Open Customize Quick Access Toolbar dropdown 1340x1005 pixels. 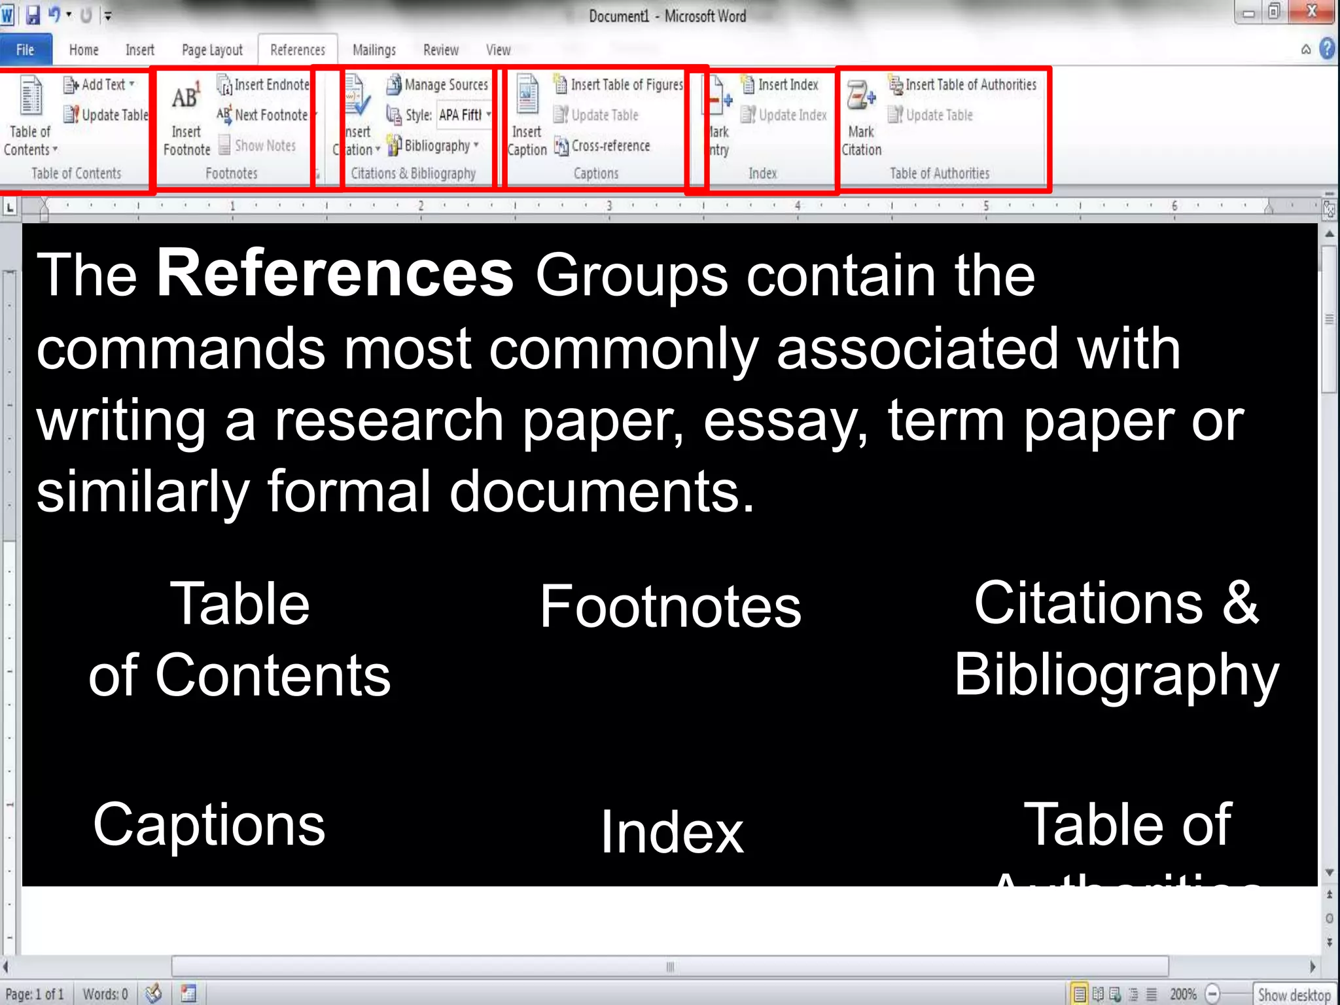pos(109,15)
